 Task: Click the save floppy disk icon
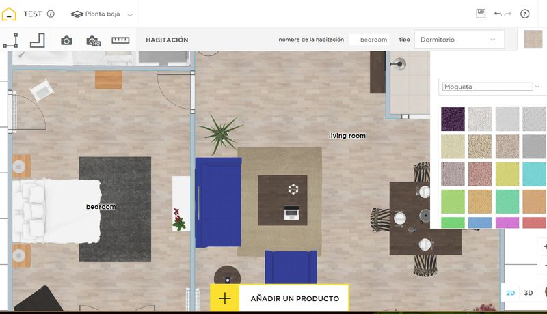(x=481, y=14)
